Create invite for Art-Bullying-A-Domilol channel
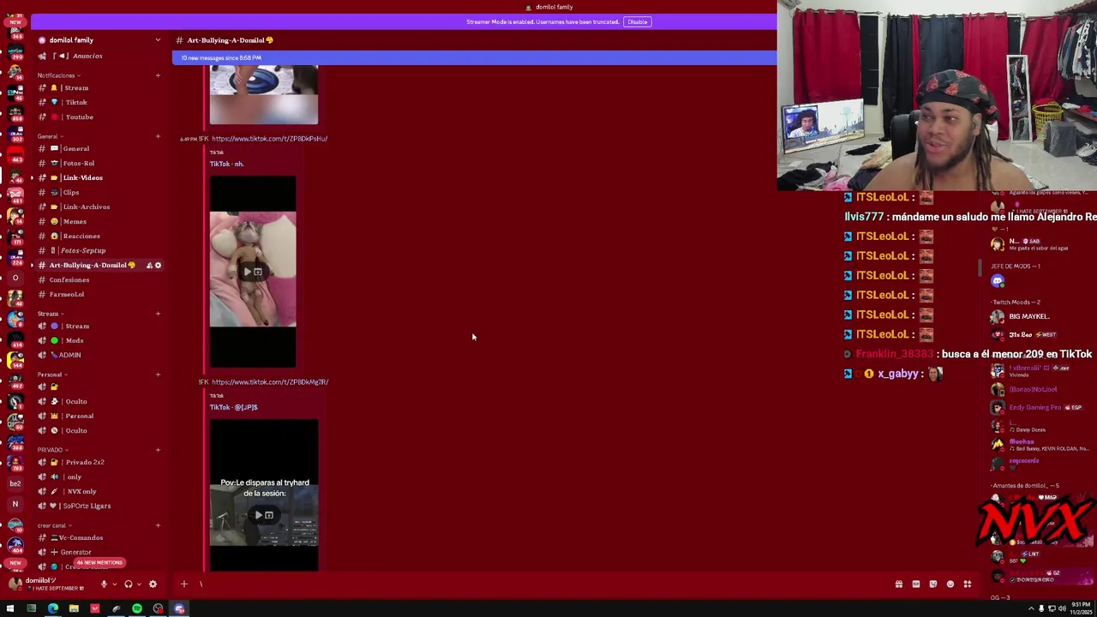1097x617 pixels. point(149,265)
